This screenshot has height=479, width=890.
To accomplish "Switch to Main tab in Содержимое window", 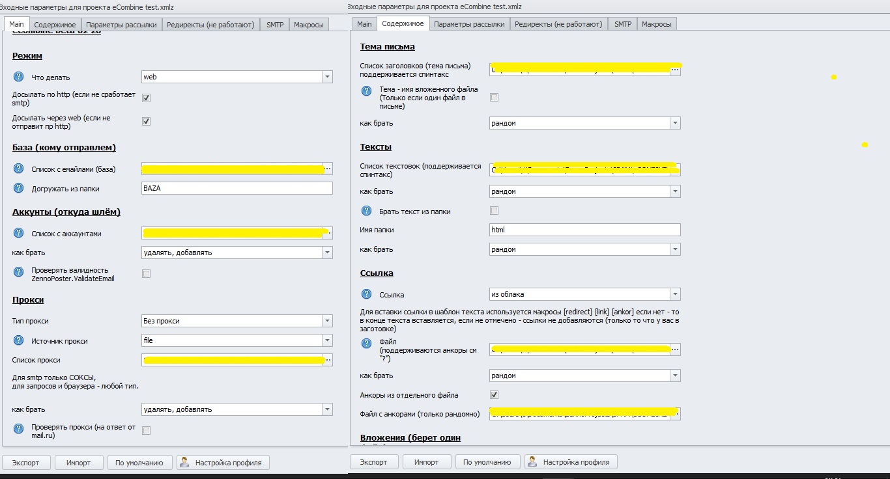I will coord(365,24).
